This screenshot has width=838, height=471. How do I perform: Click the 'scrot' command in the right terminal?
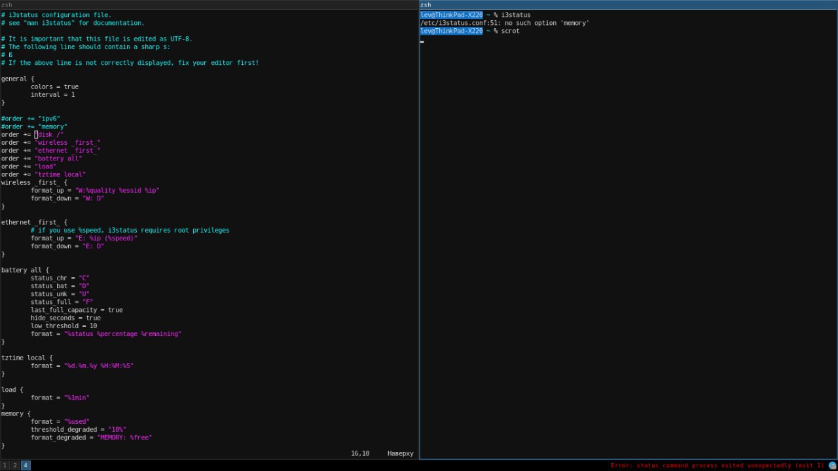pyautogui.click(x=511, y=31)
